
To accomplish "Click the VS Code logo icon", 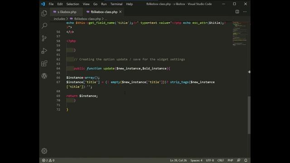I will [x=43, y=4].
